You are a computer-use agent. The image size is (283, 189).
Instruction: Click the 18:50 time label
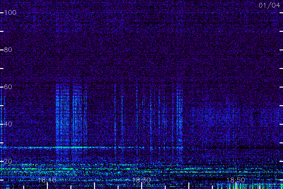tap(236, 180)
